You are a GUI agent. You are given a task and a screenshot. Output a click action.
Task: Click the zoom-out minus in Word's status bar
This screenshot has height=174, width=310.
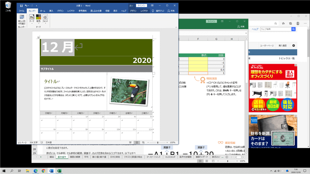pos(148,142)
